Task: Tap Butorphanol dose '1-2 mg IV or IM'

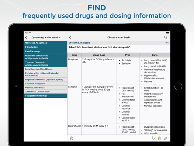Action: (x=95, y=126)
